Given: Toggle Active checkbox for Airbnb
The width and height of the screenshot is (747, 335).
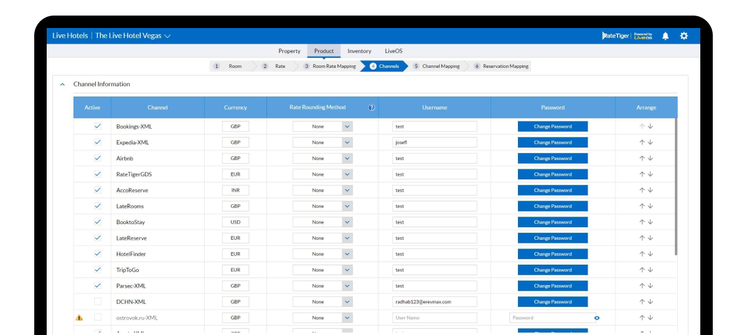Looking at the screenshot, I should click(x=98, y=158).
